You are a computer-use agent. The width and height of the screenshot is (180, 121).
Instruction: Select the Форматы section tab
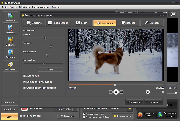(10, 102)
